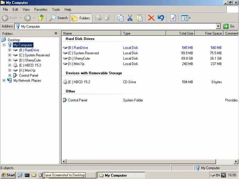This screenshot has height=179, width=239.
Task: Select Control Panel in folder tree
Action: (28, 75)
